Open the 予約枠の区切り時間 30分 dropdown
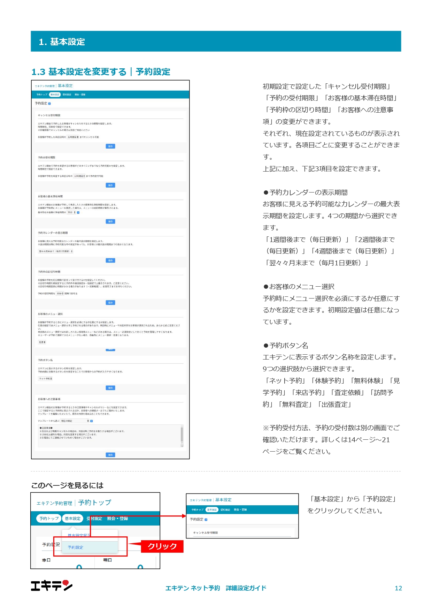Viewport: 432px width, 612px height. pos(60,294)
